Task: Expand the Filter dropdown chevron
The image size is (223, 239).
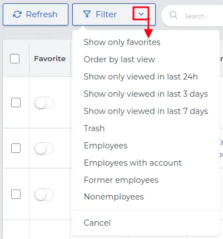Action: click(141, 14)
